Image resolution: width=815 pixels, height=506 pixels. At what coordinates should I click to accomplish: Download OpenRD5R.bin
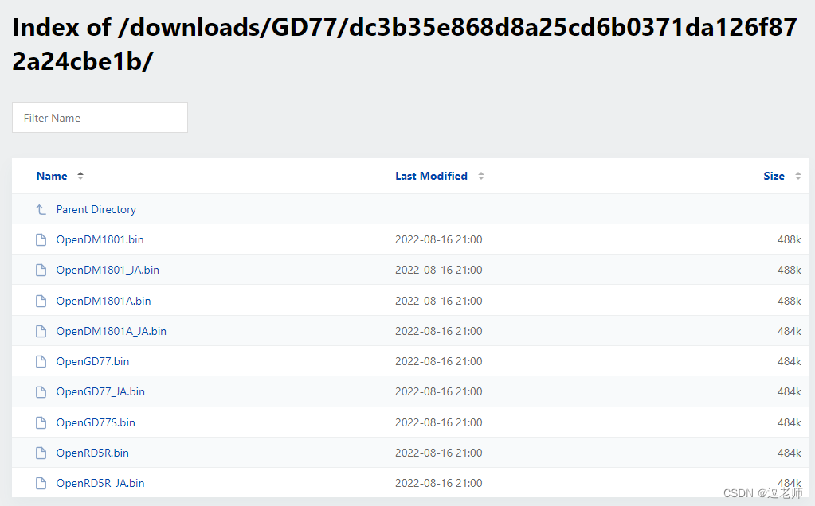click(92, 453)
